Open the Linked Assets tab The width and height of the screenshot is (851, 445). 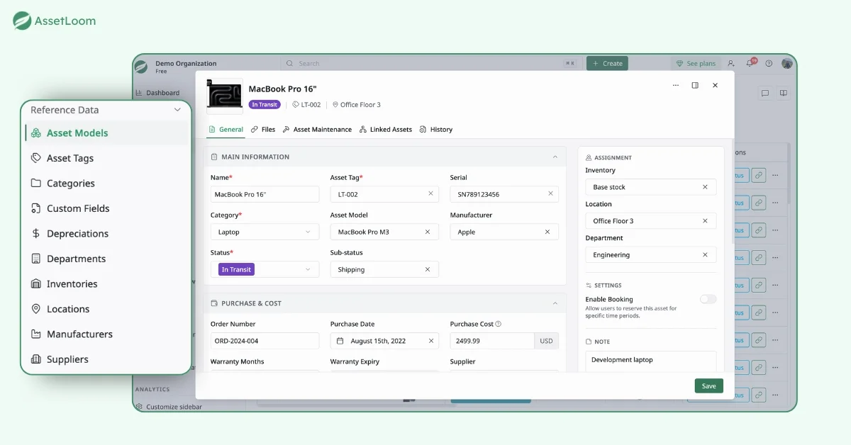pyautogui.click(x=386, y=130)
